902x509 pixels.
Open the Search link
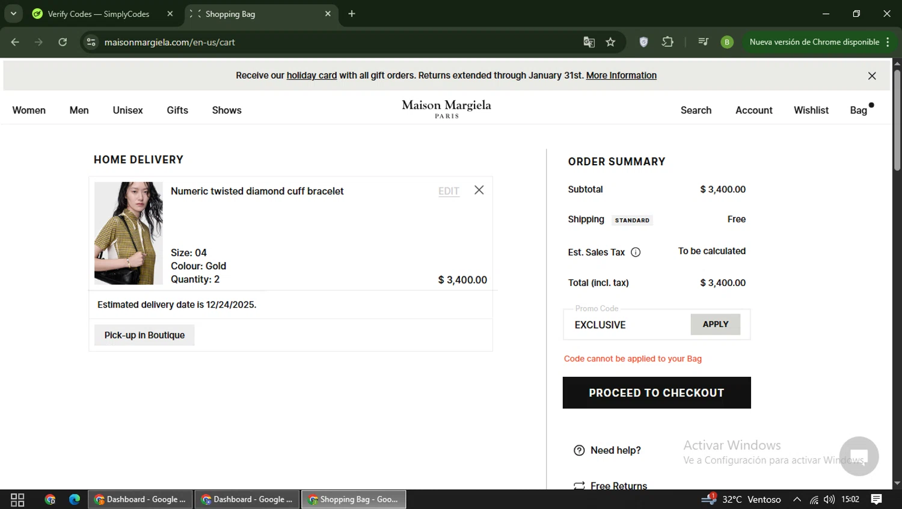point(696,110)
